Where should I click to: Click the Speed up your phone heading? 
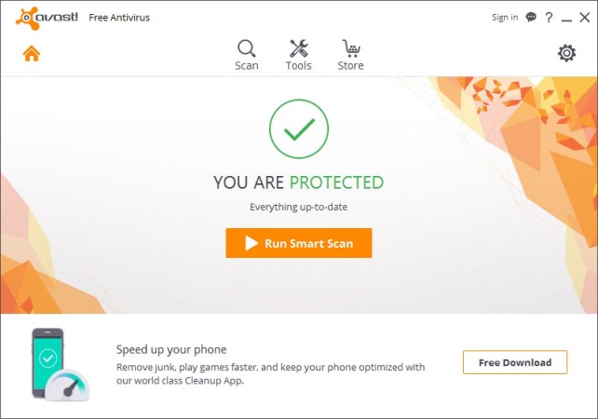(x=171, y=349)
